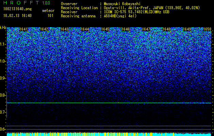
Task: Click the A504HB(yagi 4el) antenna text
Action: tap(120, 16)
